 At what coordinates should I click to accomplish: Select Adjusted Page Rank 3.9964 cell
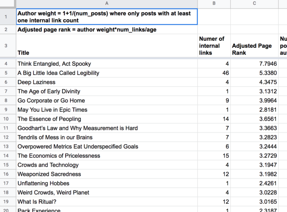coord(254,100)
